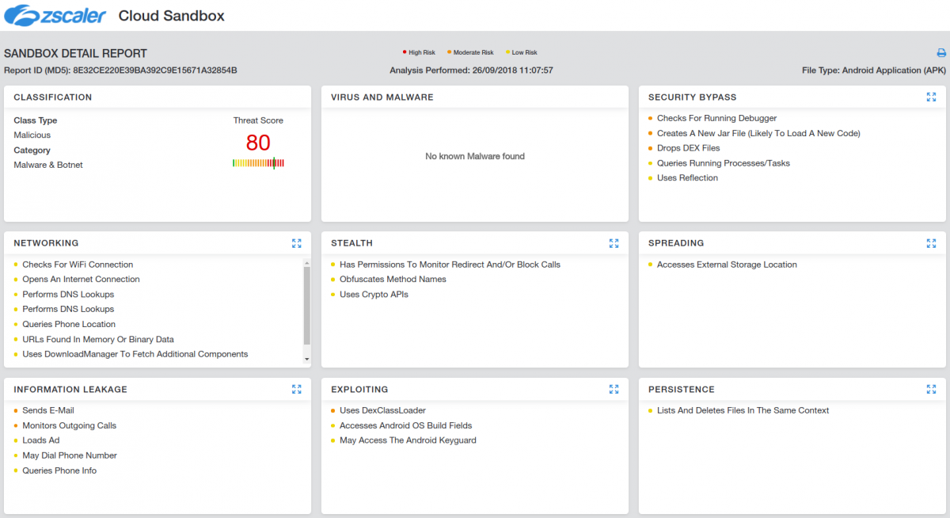Expand the Information Leakage panel
950x518 pixels.
(x=296, y=389)
